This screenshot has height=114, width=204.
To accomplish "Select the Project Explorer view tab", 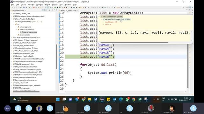I will click(18, 10).
